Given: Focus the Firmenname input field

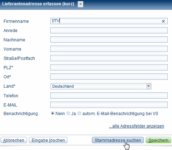Looking at the screenshot, I should coord(109,21).
